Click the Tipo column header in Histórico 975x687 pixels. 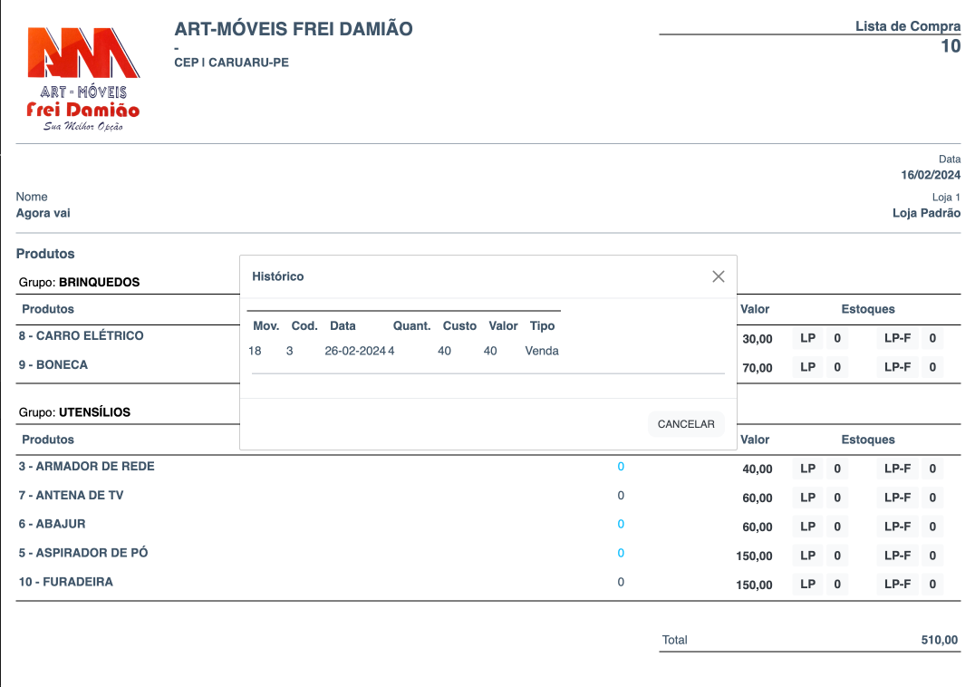[542, 326]
